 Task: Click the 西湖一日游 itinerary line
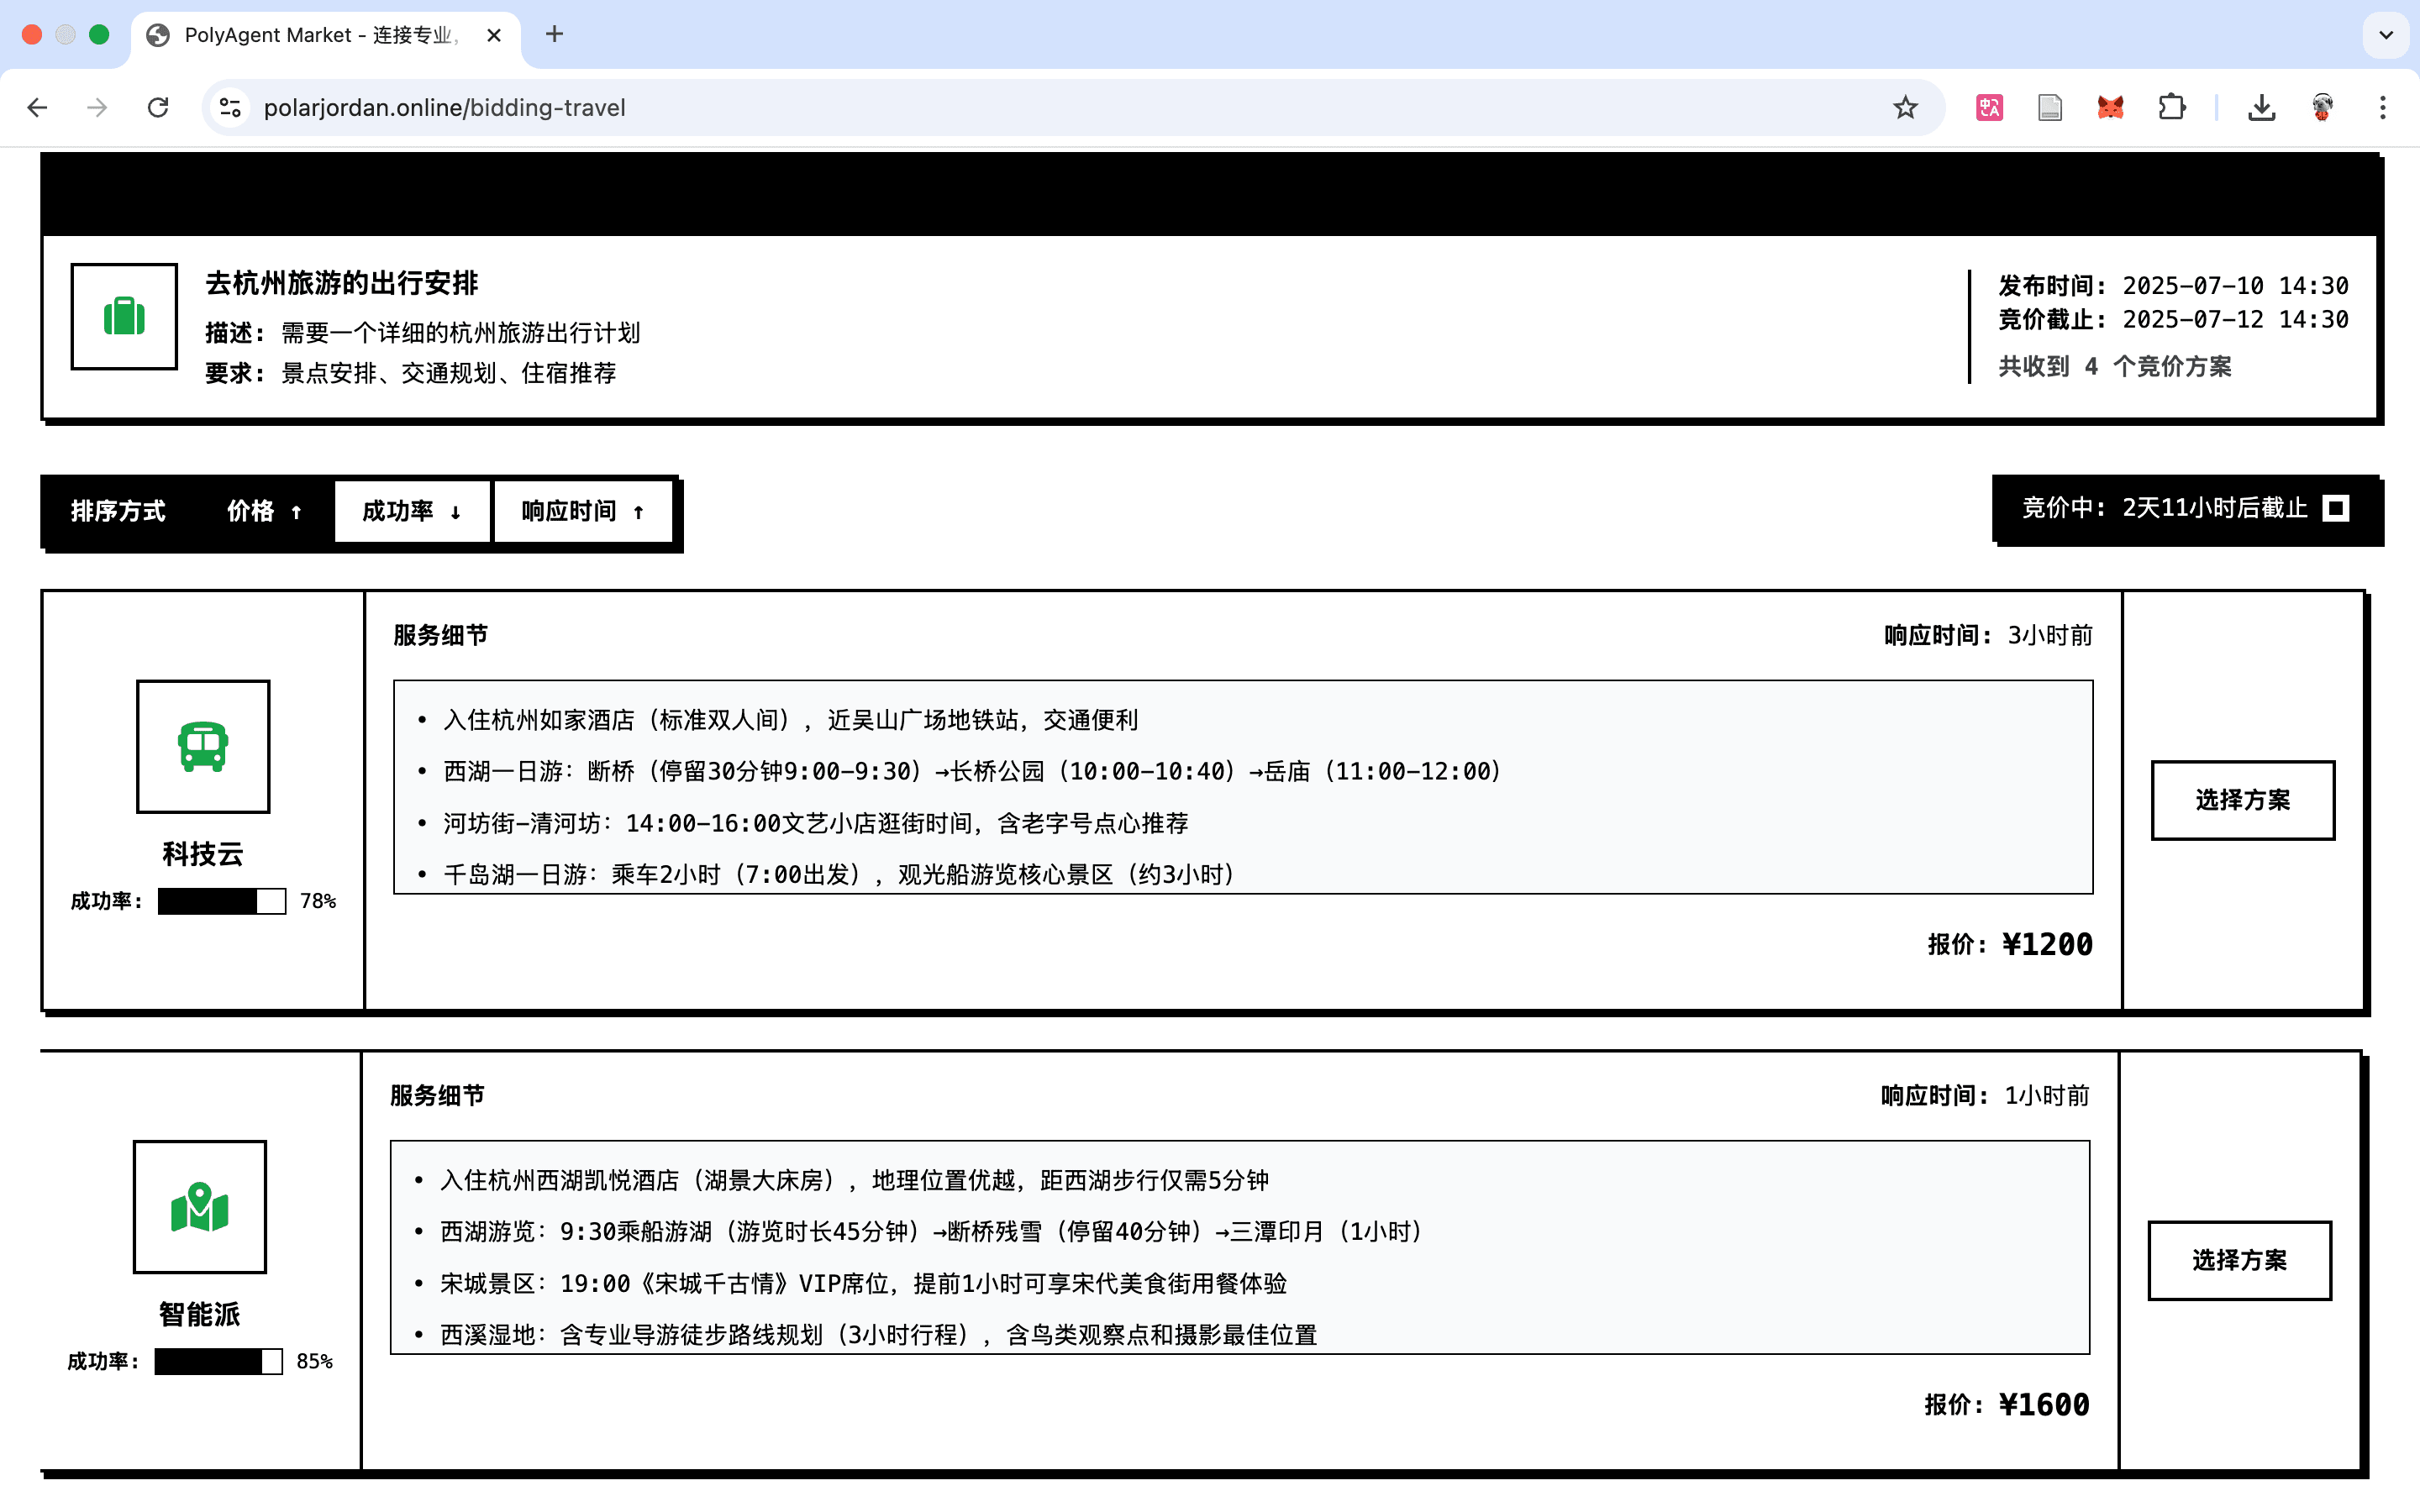[x=973, y=771]
